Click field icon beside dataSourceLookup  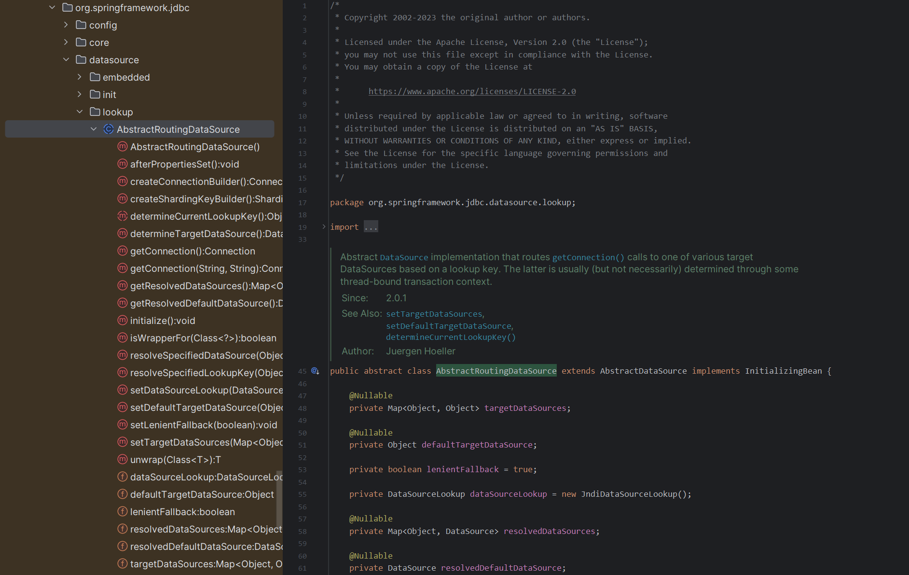(123, 477)
